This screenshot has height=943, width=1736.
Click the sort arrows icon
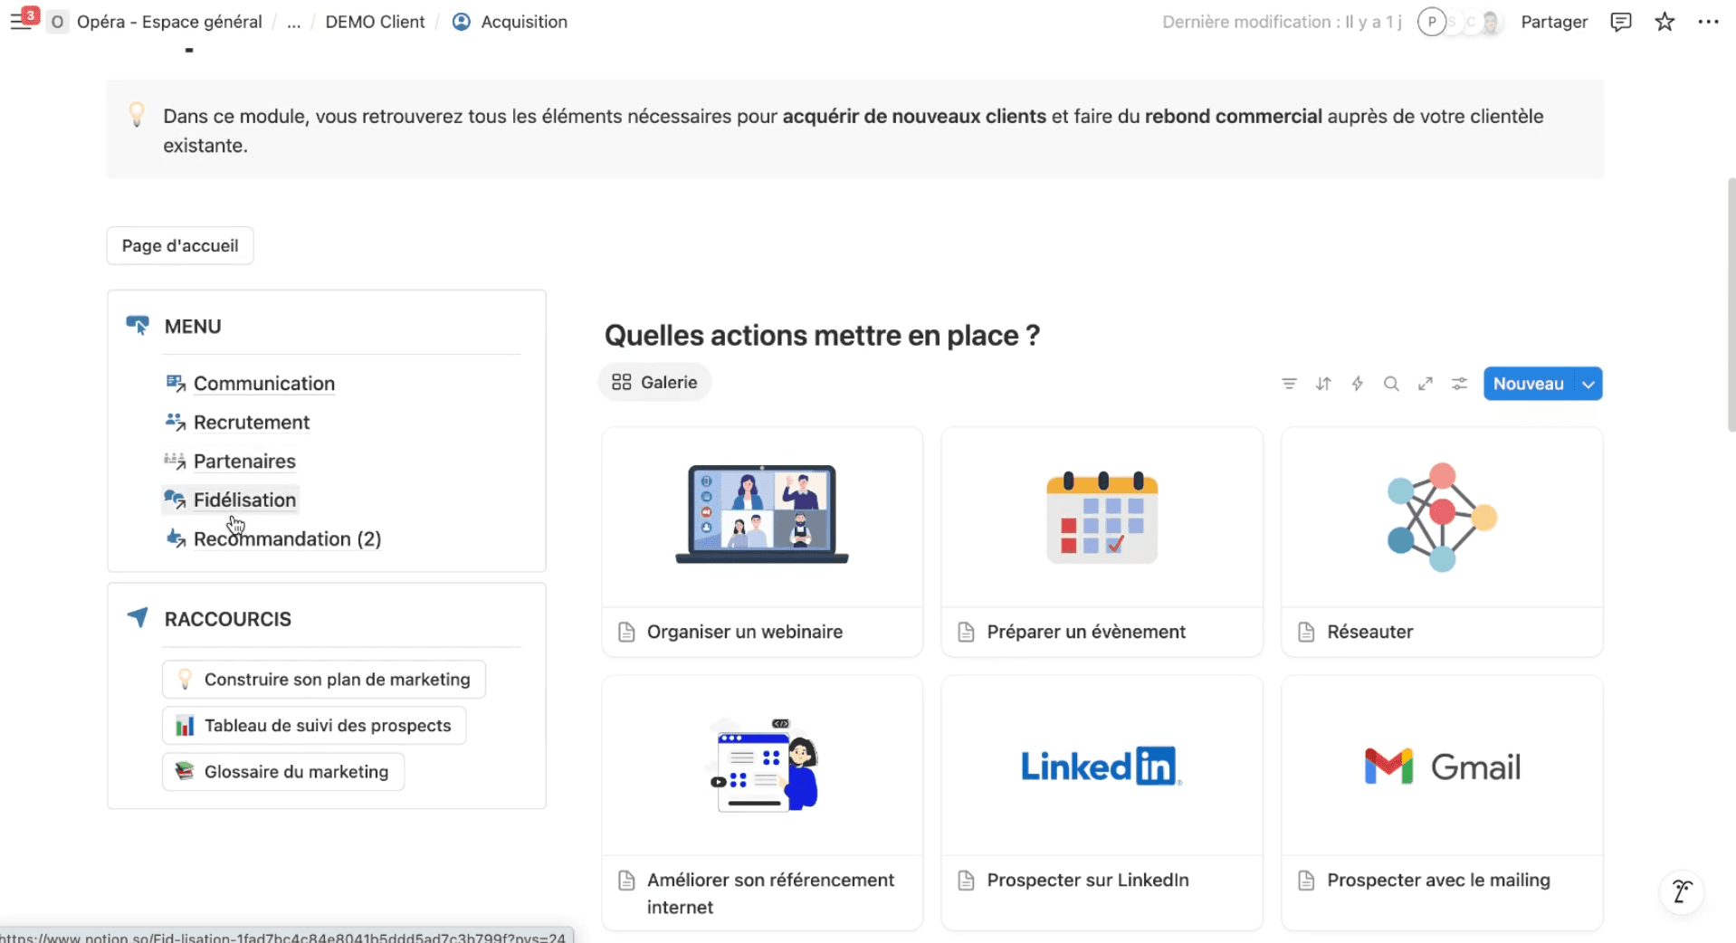pos(1323,384)
